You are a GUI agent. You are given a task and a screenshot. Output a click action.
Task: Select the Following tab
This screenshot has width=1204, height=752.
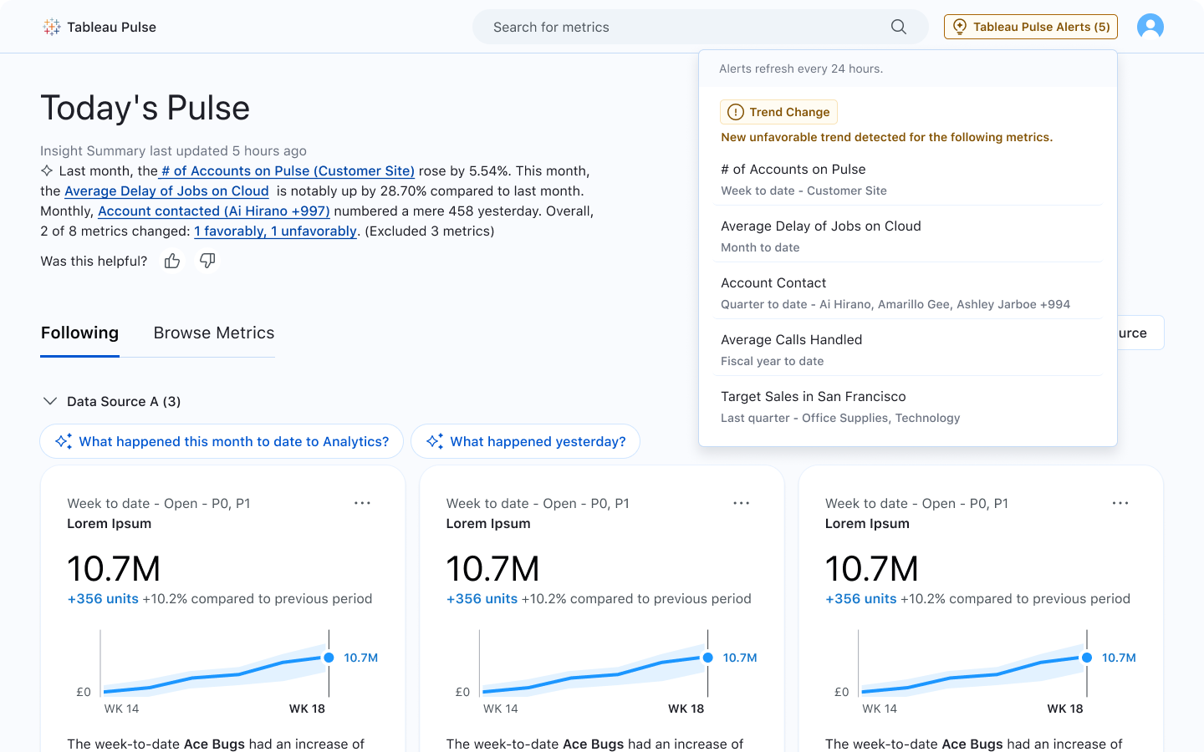click(x=79, y=333)
